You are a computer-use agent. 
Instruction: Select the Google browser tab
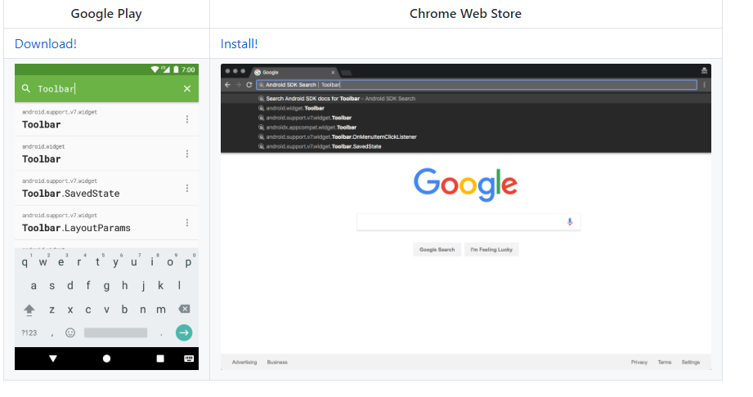click(x=294, y=72)
